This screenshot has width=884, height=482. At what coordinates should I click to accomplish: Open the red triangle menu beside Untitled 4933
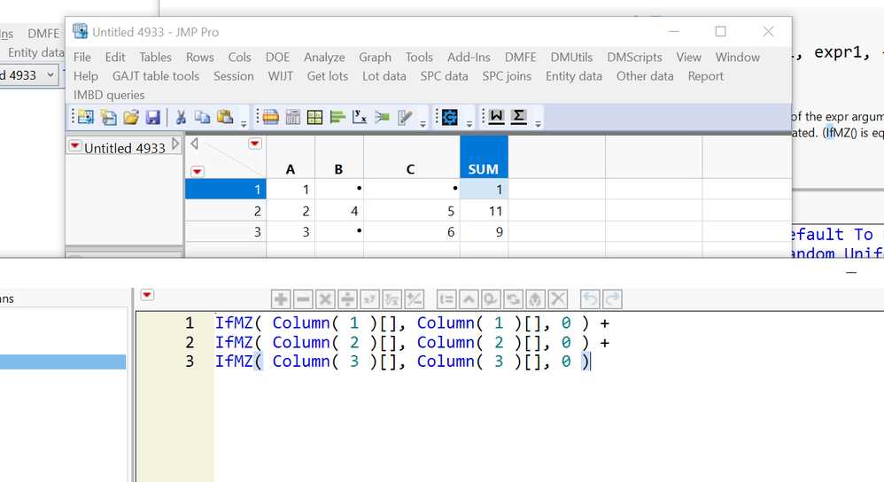[75, 146]
